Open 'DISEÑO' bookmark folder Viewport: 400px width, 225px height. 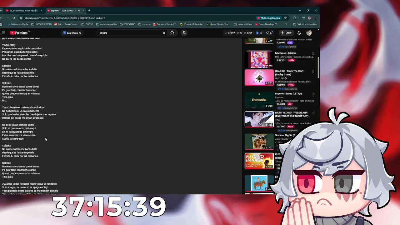pyautogui.click(x=87, y=24)
